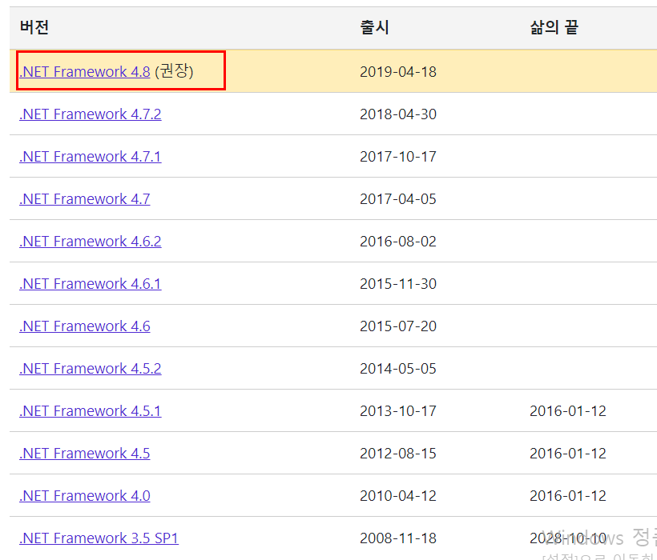The height and width of the screenshot is (560, 657).
Task: Select end-of-life date 2028-10-10
Action: point(568,538)
